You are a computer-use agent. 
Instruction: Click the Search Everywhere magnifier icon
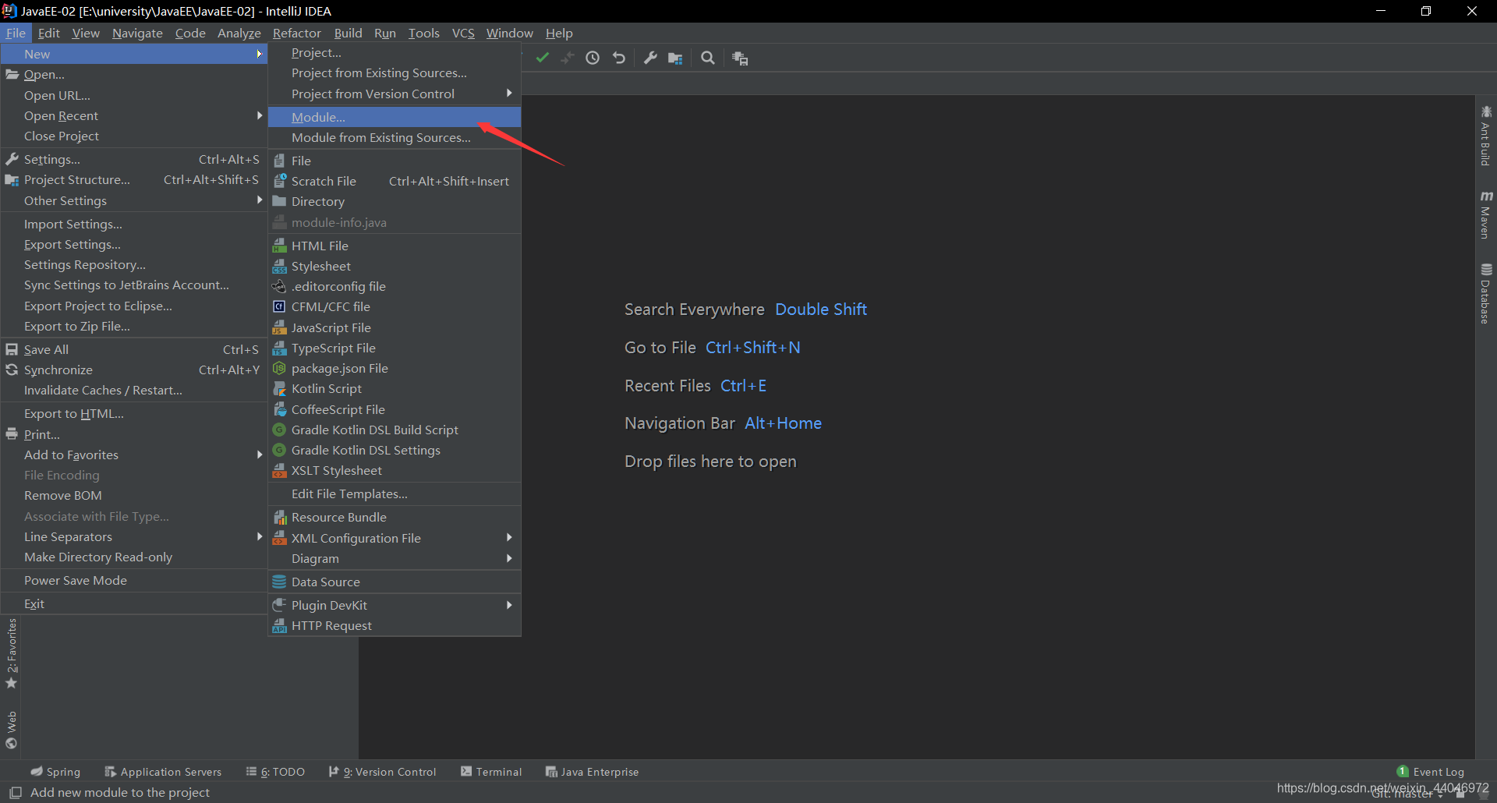[708, 58]
